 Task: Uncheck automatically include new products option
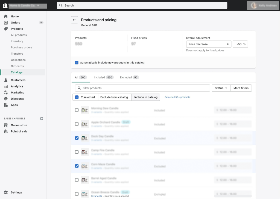click(x=77, y=63)
